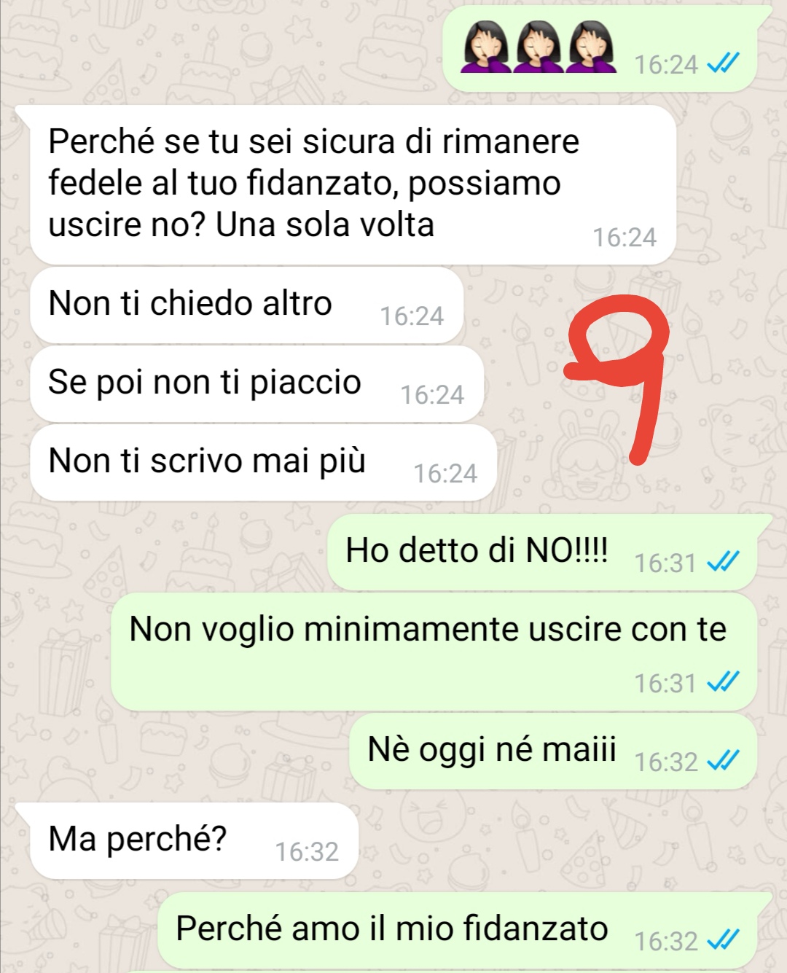Select the 'Non ti chiedo altro' message
Image resolution: width=787 pixels, height=973 pixels.
tap(247, 305)
